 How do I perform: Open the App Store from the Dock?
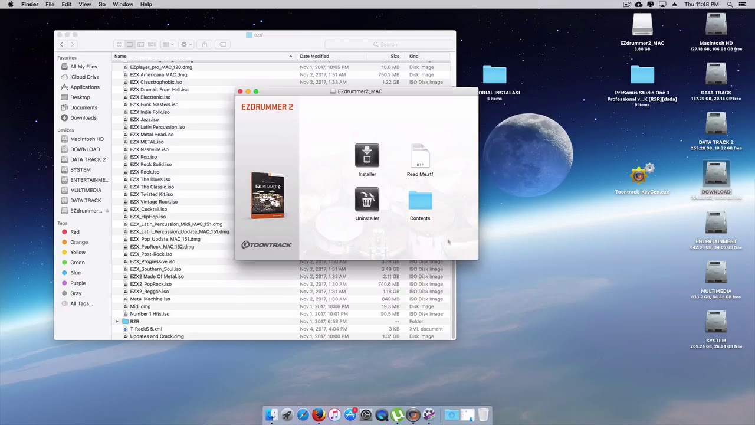click(350, 415)
